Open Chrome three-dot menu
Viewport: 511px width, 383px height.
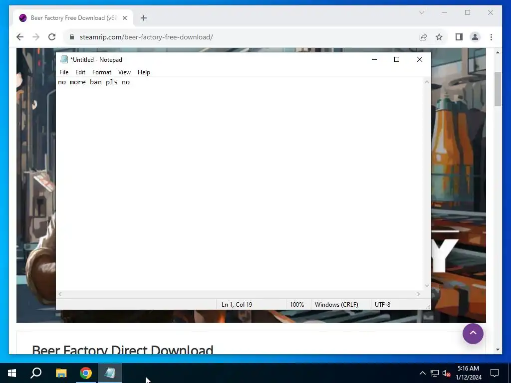491,37
